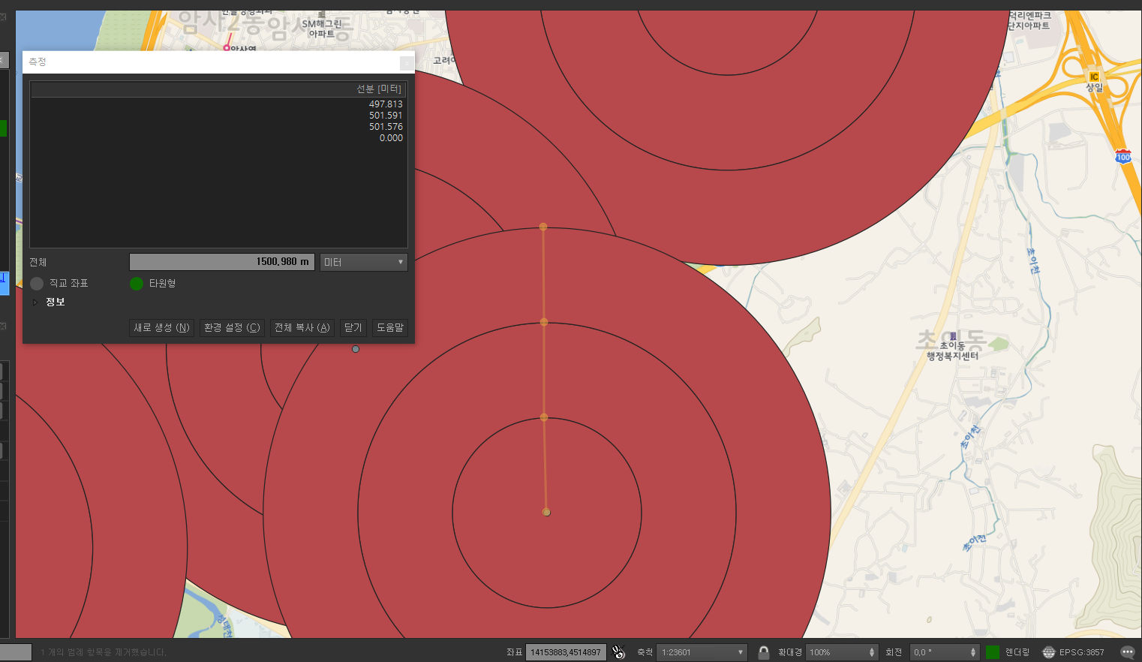Expand the 정보 section
Viewport: 1142px width, 662px height.
click(35, 302)
